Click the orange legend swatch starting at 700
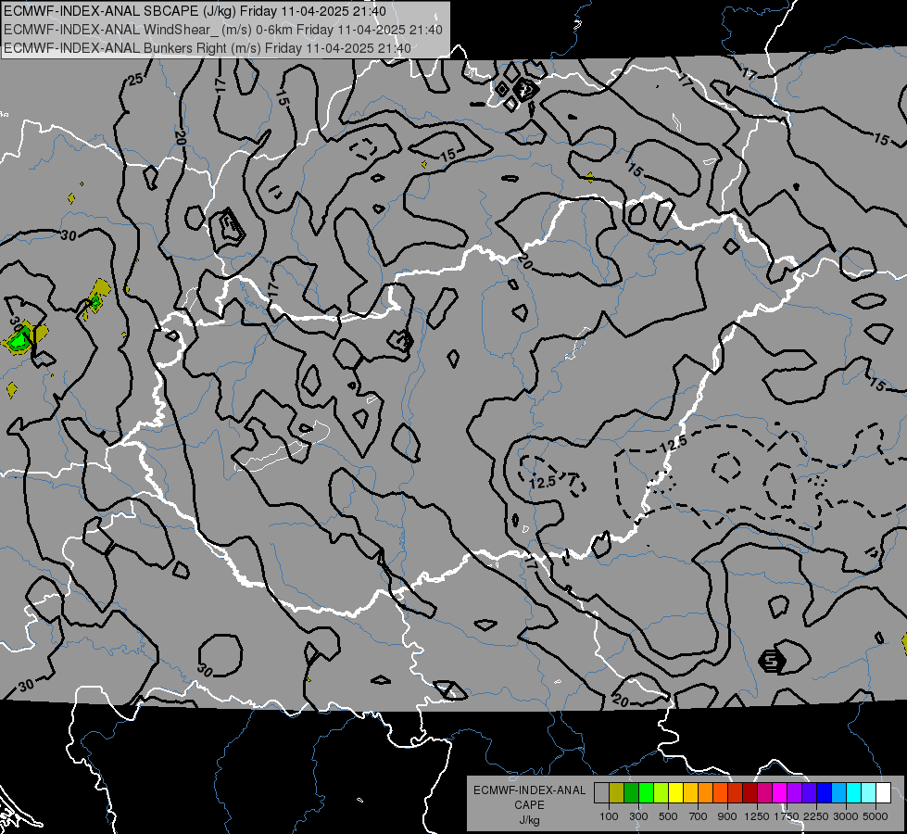Image resolution: width=907 pixels, height=834 pixels. pos(705,792)
